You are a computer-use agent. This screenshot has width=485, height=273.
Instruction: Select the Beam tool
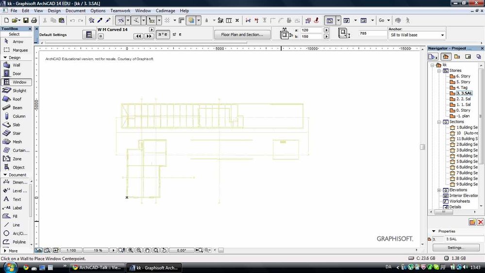[x=16, y=108]
